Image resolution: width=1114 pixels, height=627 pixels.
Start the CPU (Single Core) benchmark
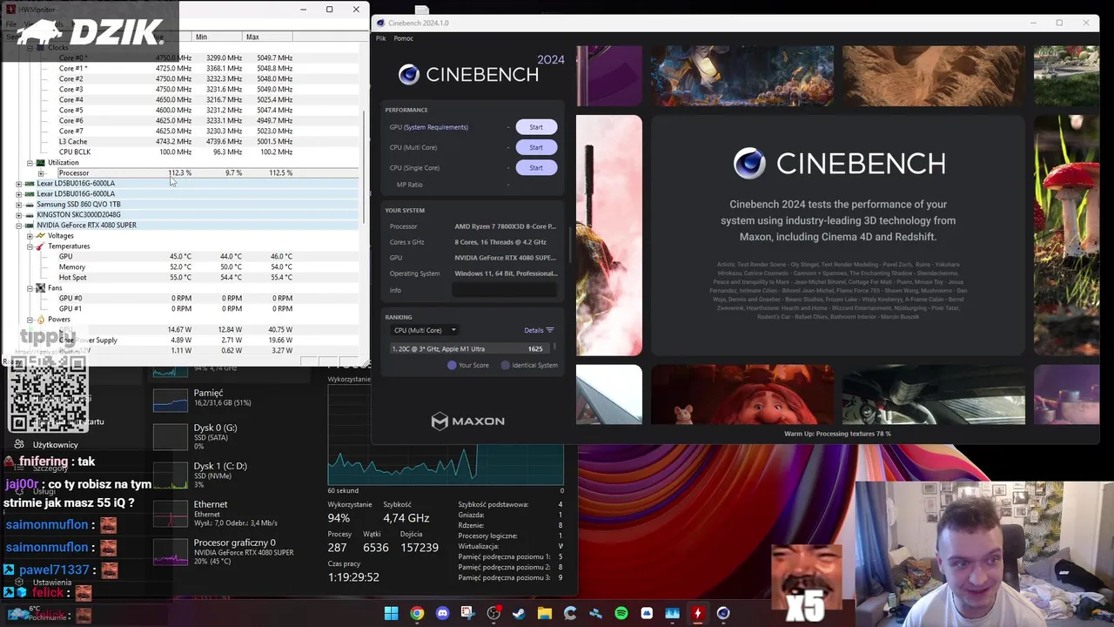536,167
